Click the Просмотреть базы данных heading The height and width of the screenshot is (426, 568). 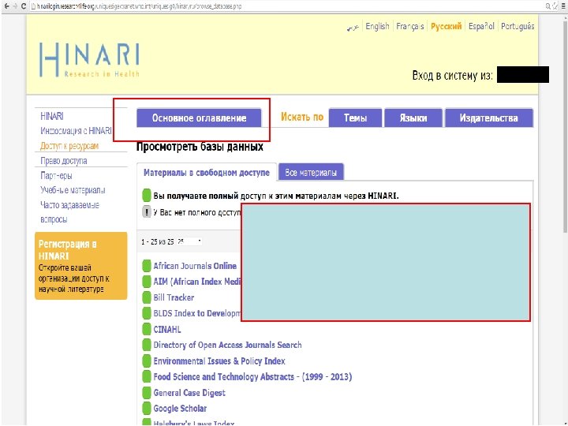click(x=200, y=147)
